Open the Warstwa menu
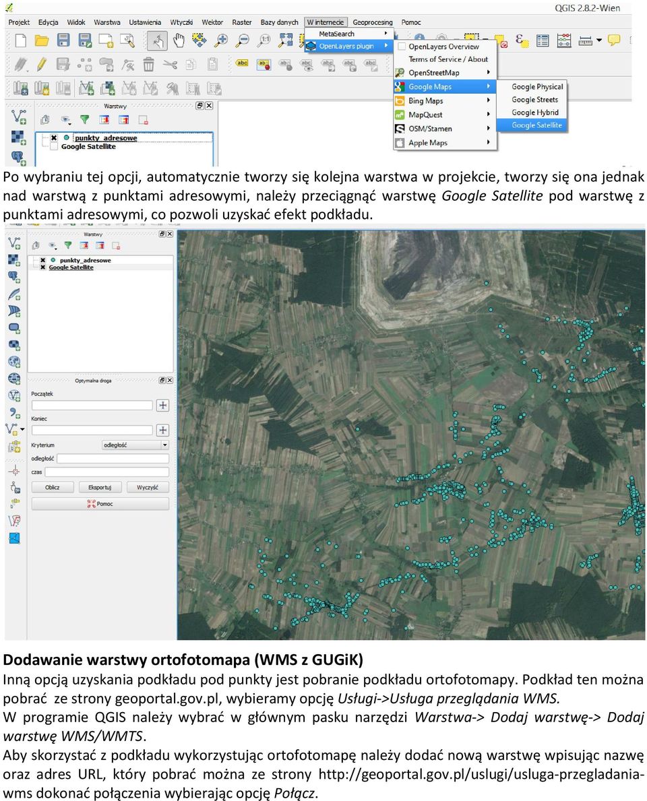This screenshot has height=801, width=647. (106, 22)
